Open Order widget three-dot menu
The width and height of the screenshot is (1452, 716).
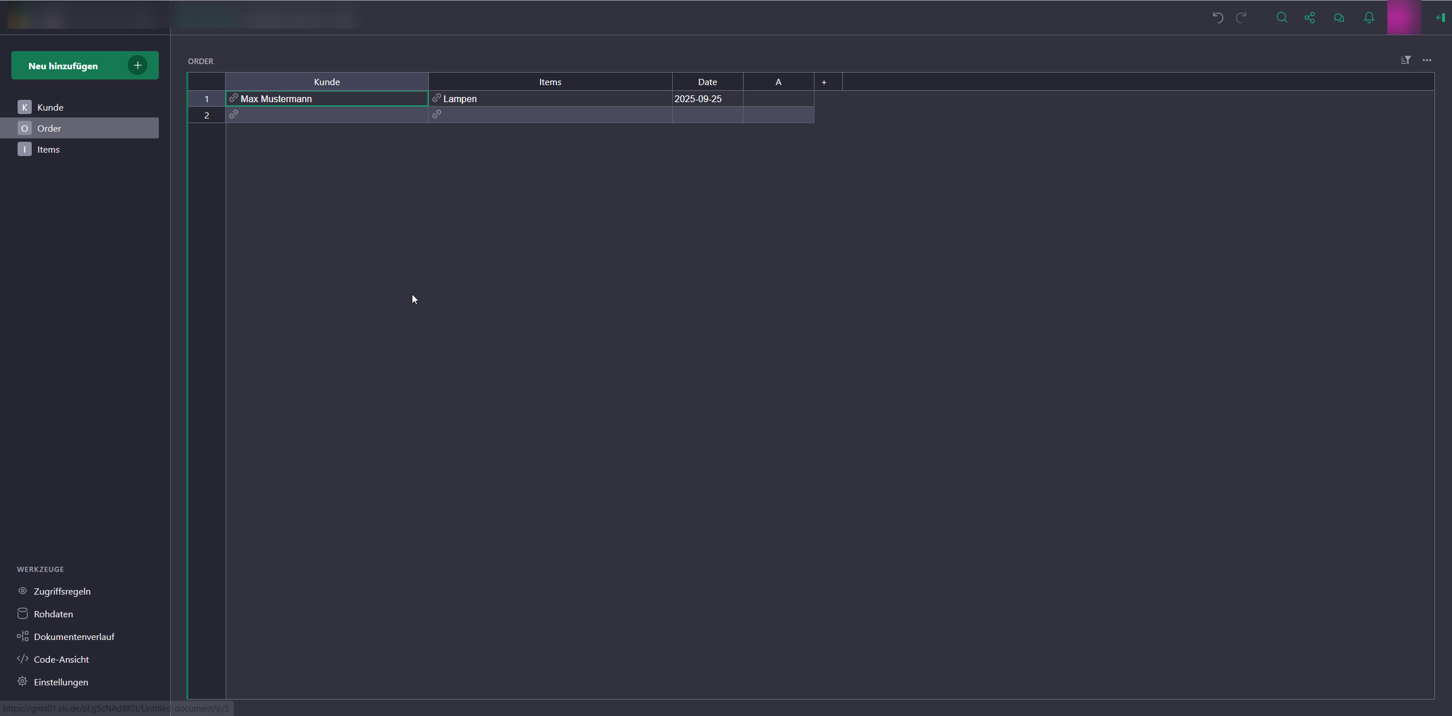[1427, 60]
